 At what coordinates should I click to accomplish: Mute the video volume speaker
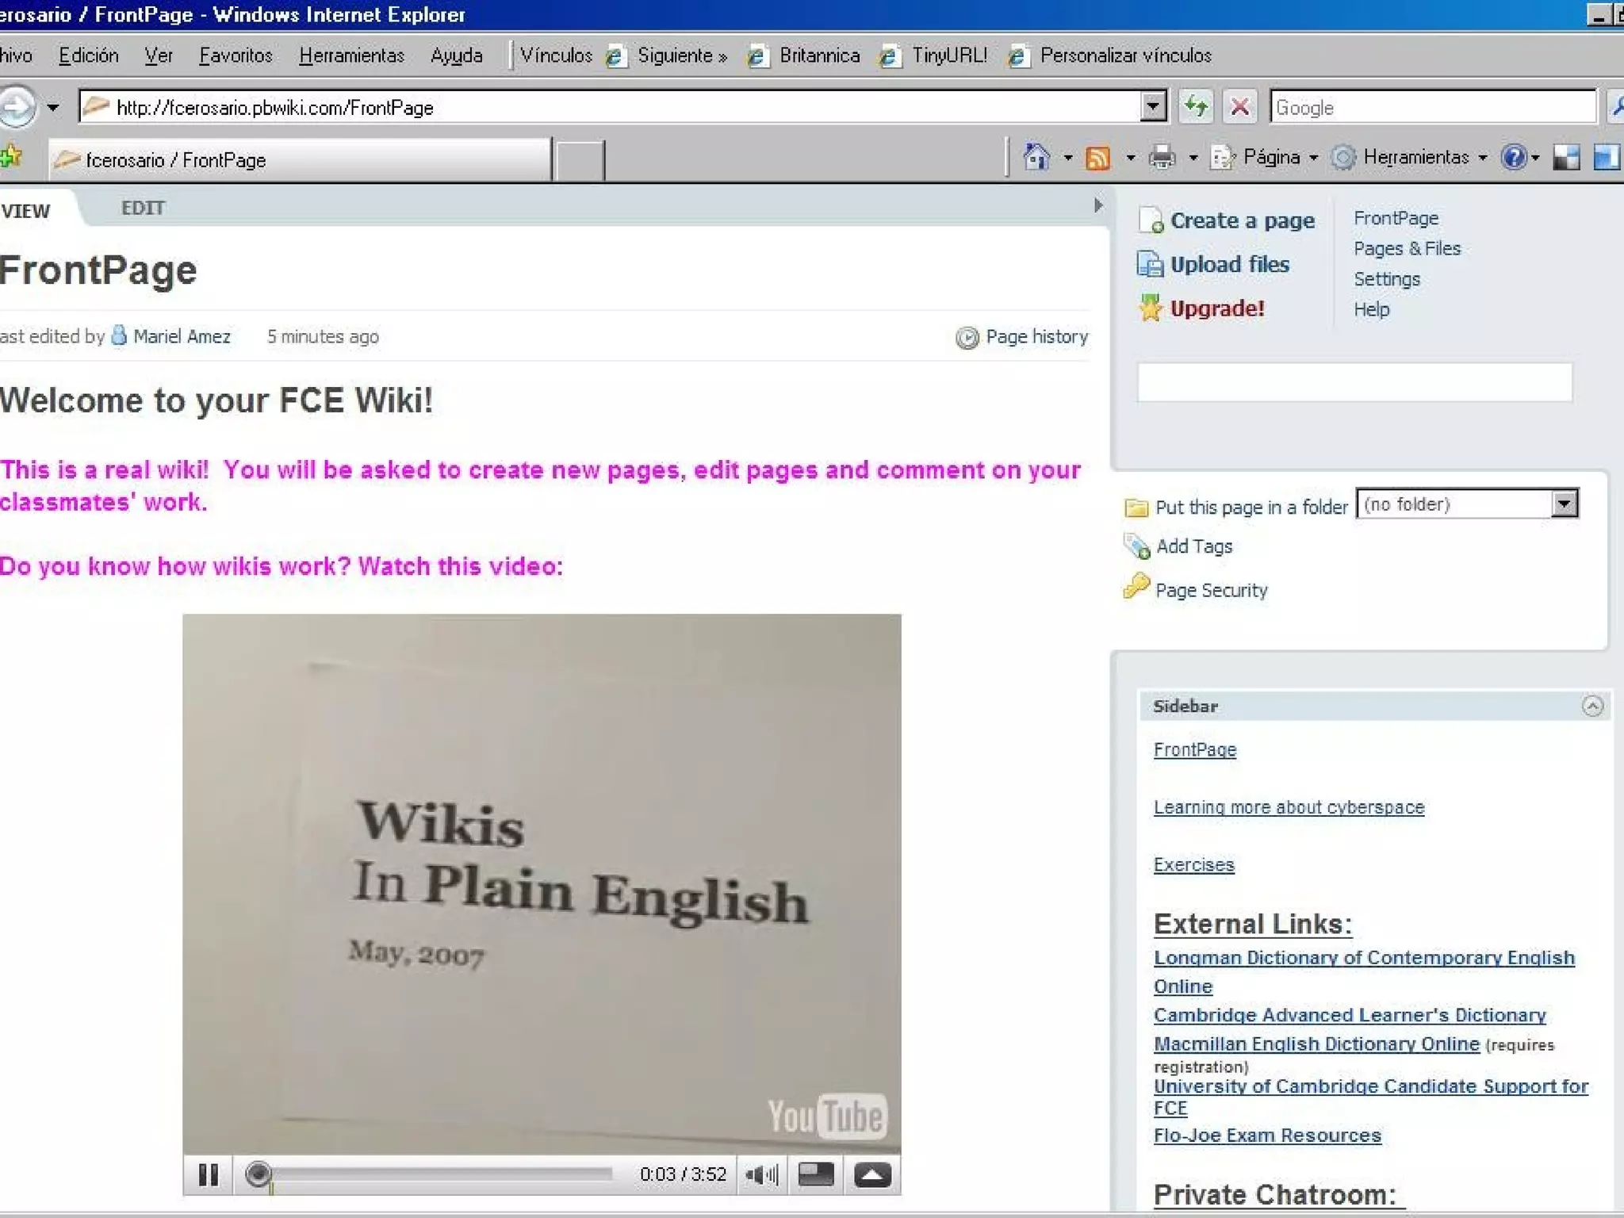click(761, 1174)
